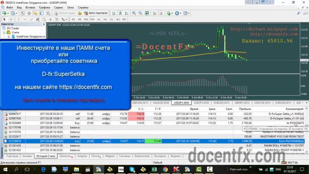Open the indicators list icon
This screenshot has width=309, height=174.
point(169,13)
